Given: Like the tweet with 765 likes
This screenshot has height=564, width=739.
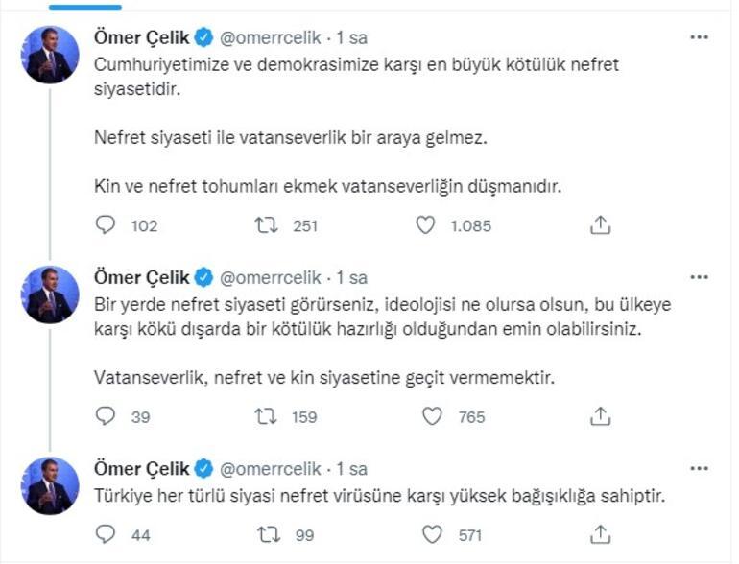Looking at the screenshot, I should 433,416.
